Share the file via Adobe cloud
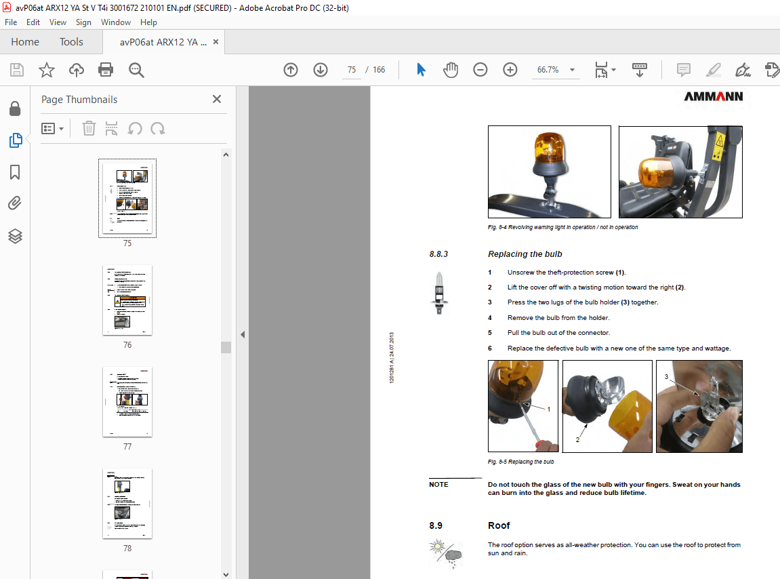The image size is (780, 579). 76,70
